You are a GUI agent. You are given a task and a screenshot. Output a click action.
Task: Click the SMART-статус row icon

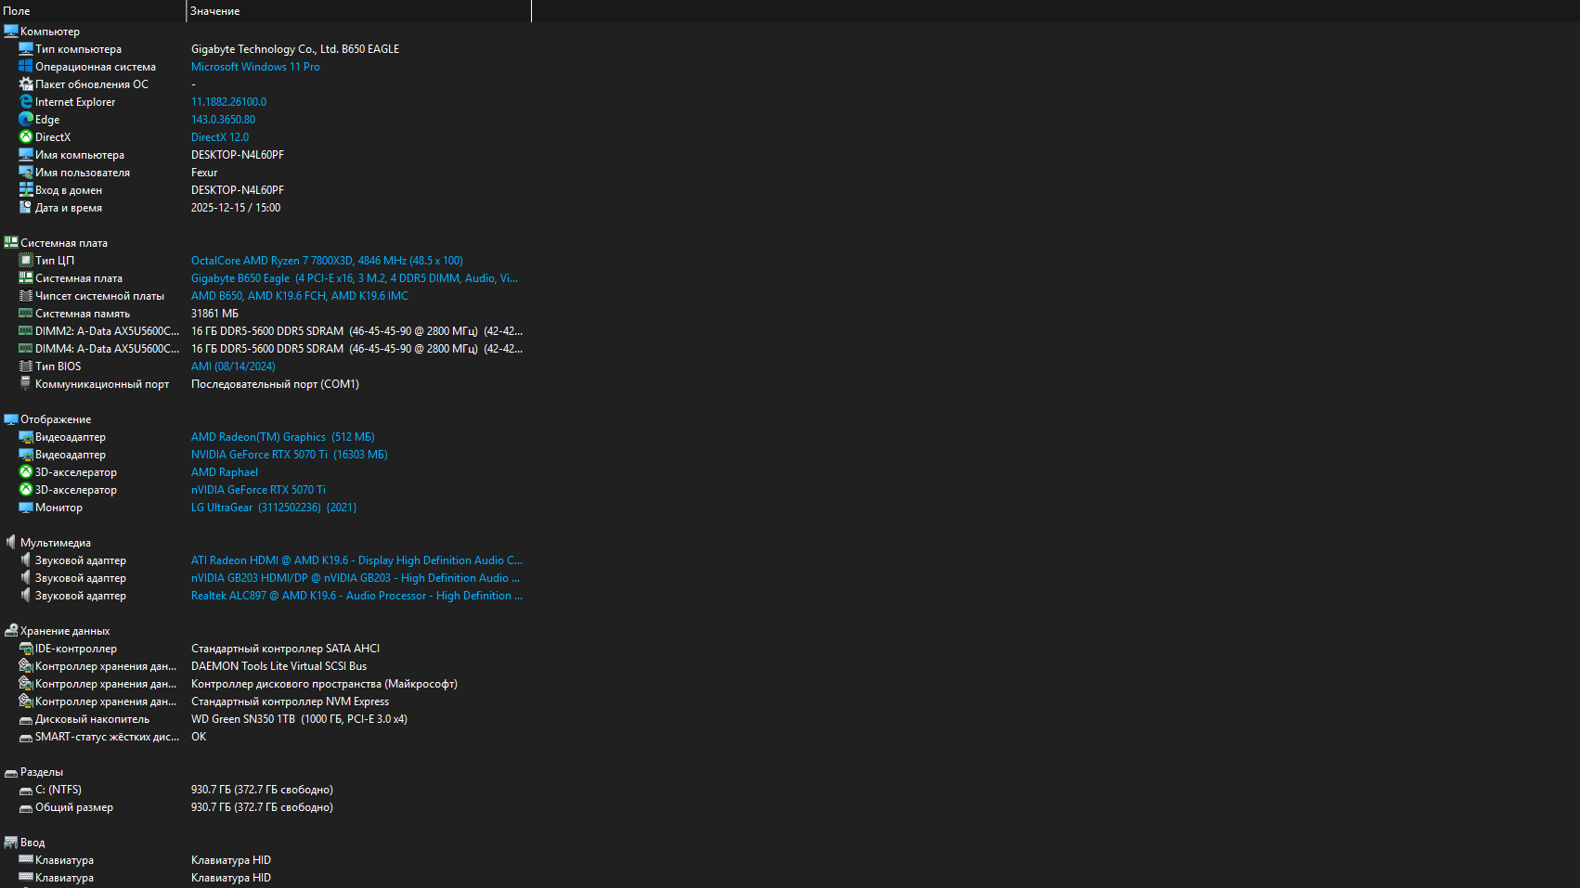(26, 737)
